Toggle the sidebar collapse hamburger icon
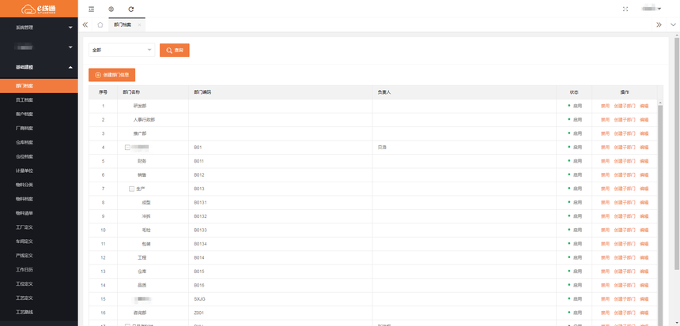The height and width of the screenshot is (326, 680). pyautogui.click(x=92, y=9)
